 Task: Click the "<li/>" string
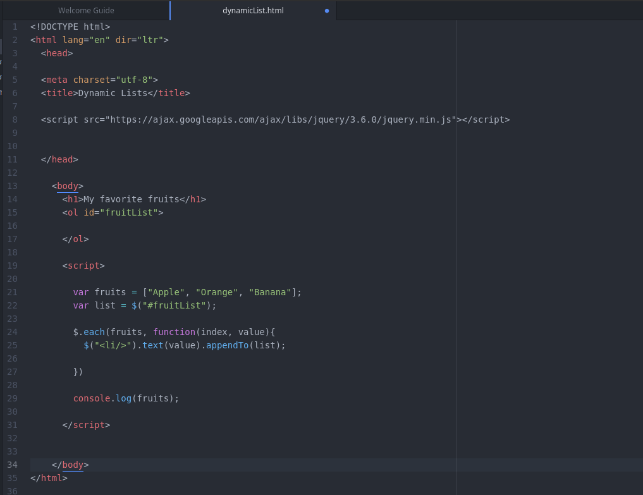pos(113,345)
